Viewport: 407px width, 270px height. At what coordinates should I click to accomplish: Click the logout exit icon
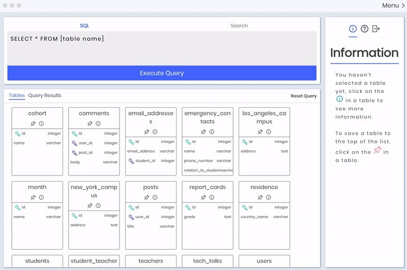click(x=376, y=29)
